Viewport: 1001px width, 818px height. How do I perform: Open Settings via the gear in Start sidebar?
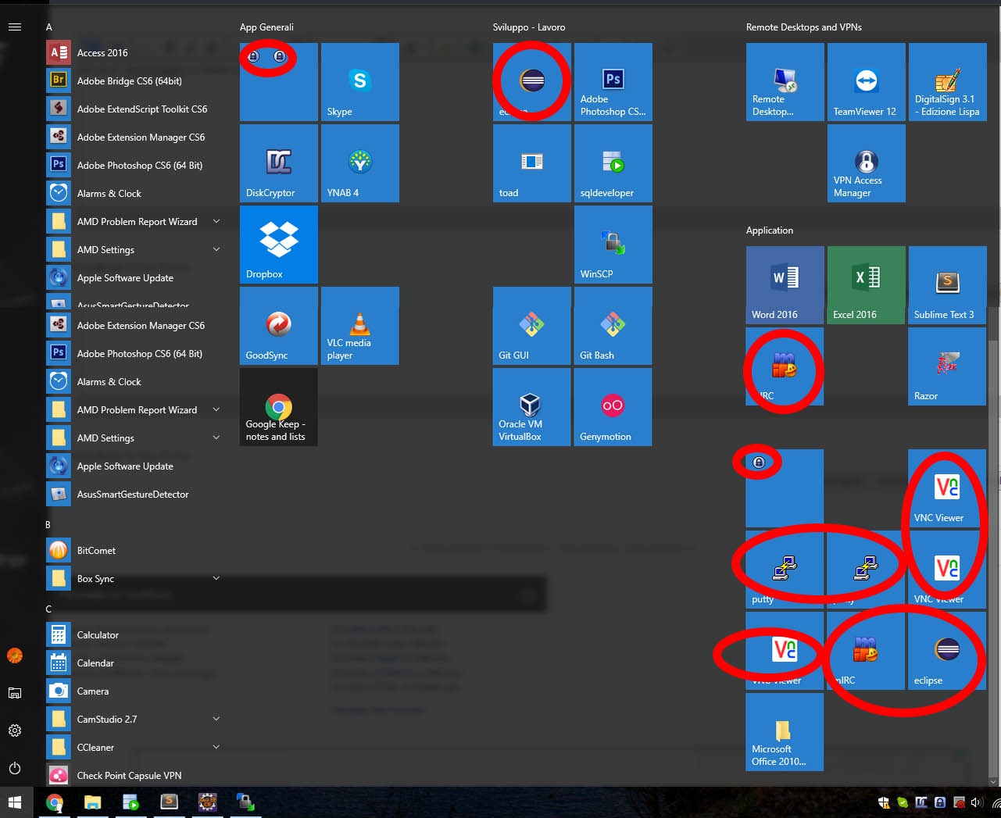click(15, 730)
